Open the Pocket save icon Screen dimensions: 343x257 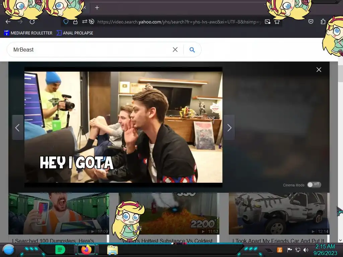tap(311, 21)
